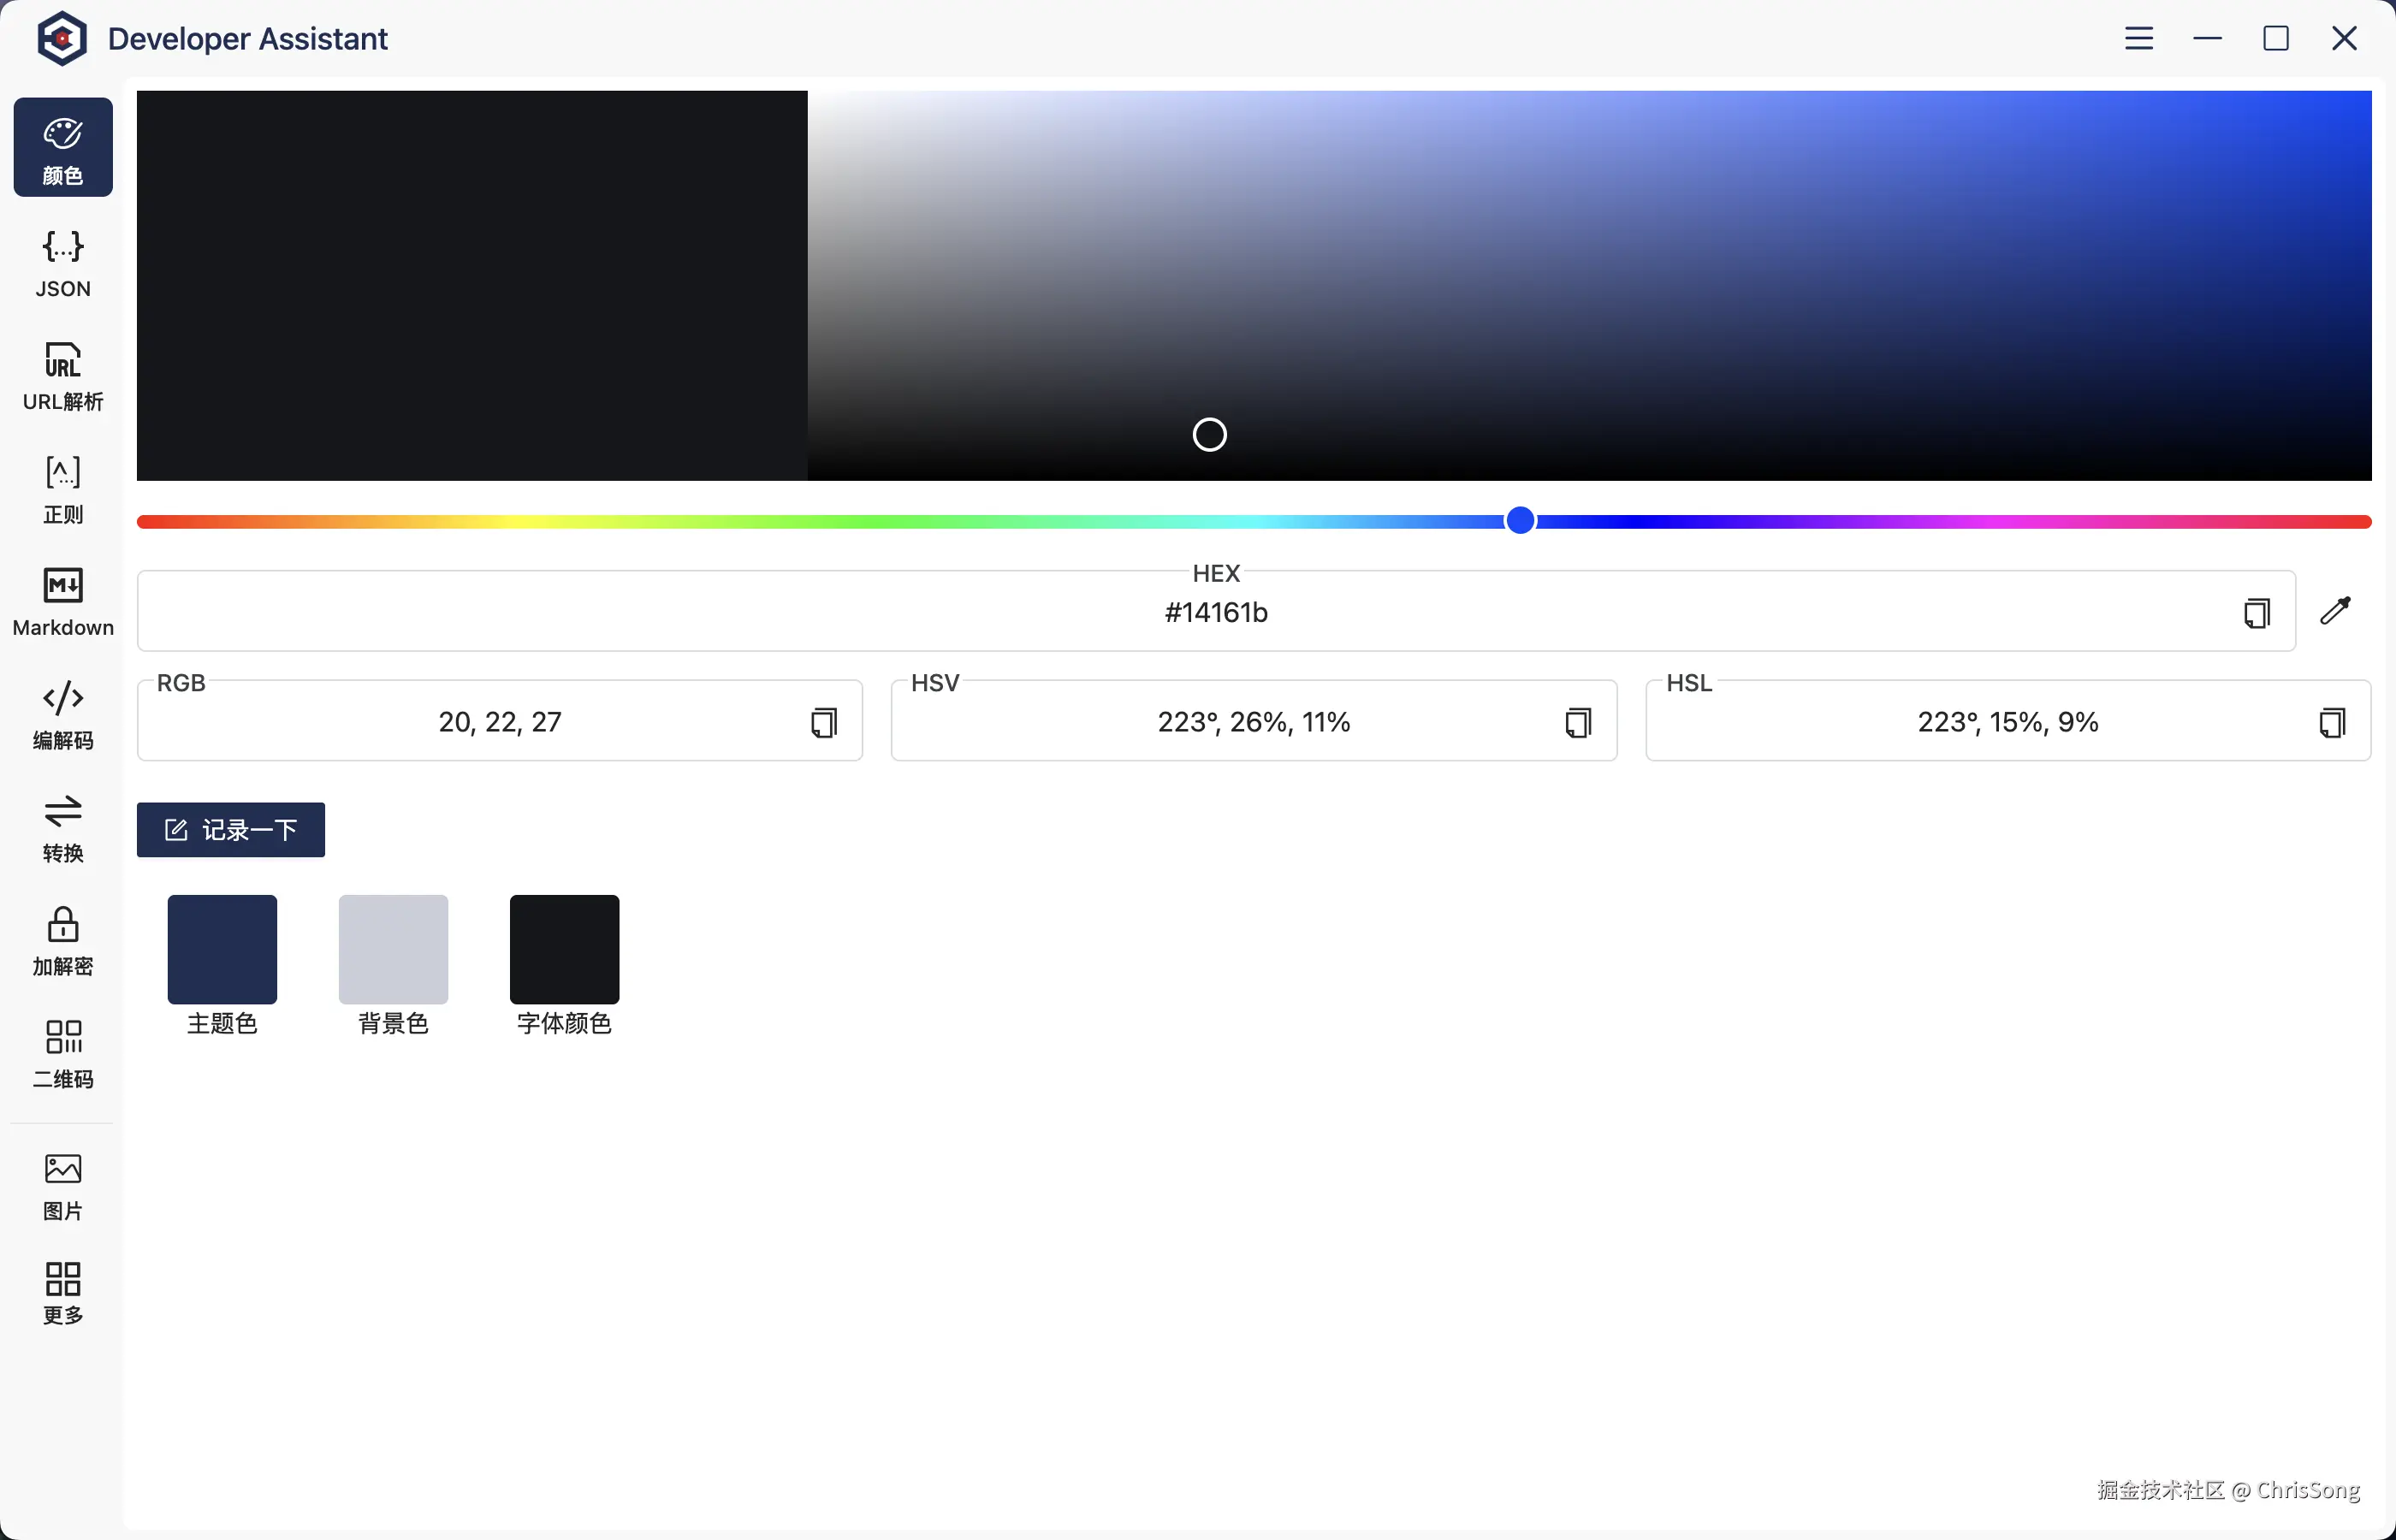Viewport: 2396px width, 1540px height.
Task: Open the URL解析 parser tool
Action: [63, 376]
